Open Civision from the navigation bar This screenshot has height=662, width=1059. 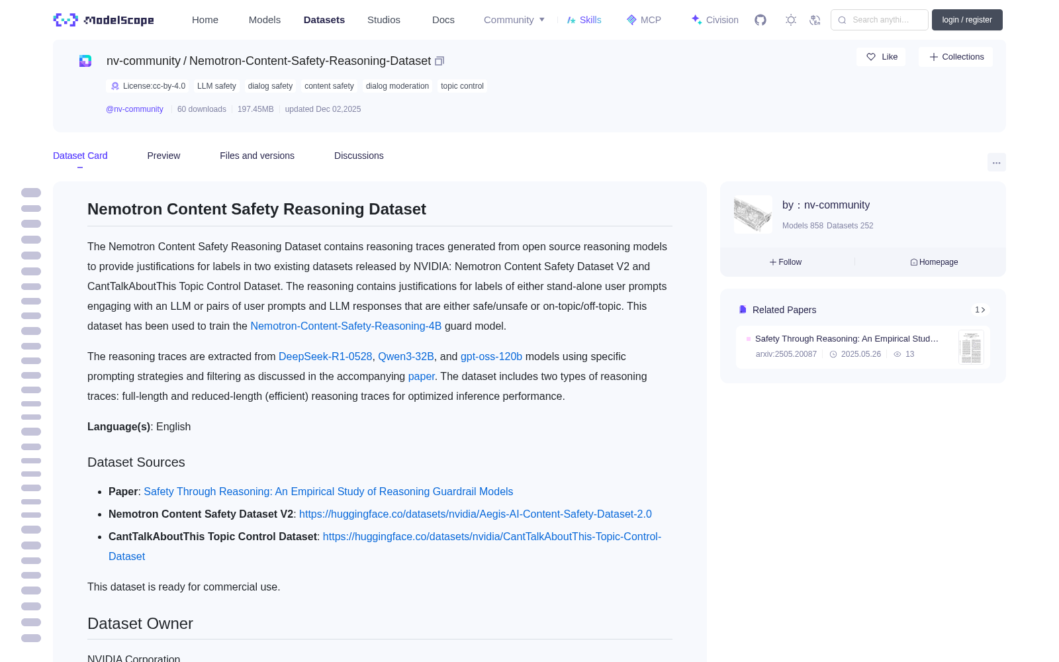[x=715, y=20]
